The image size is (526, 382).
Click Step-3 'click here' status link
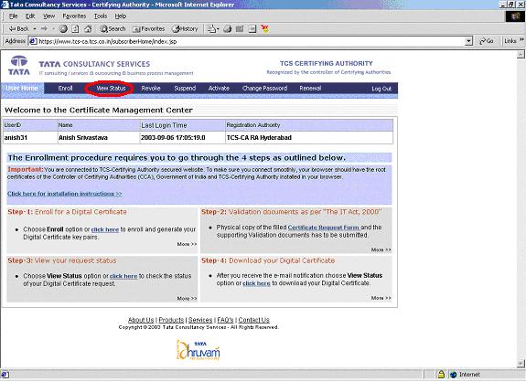pos(123,276)
